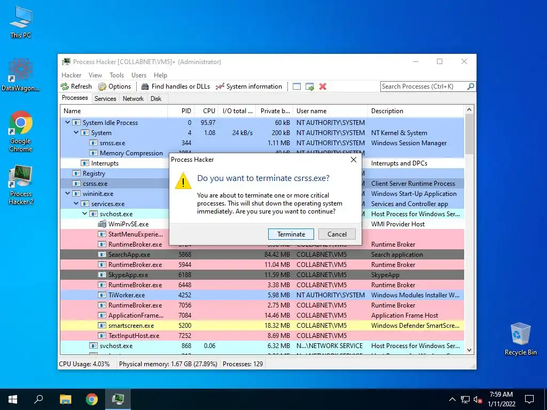Click the muted volume tray icon
Image resolution: width=547 pixels, height=410 pixels.
click(x=478, y=399)
